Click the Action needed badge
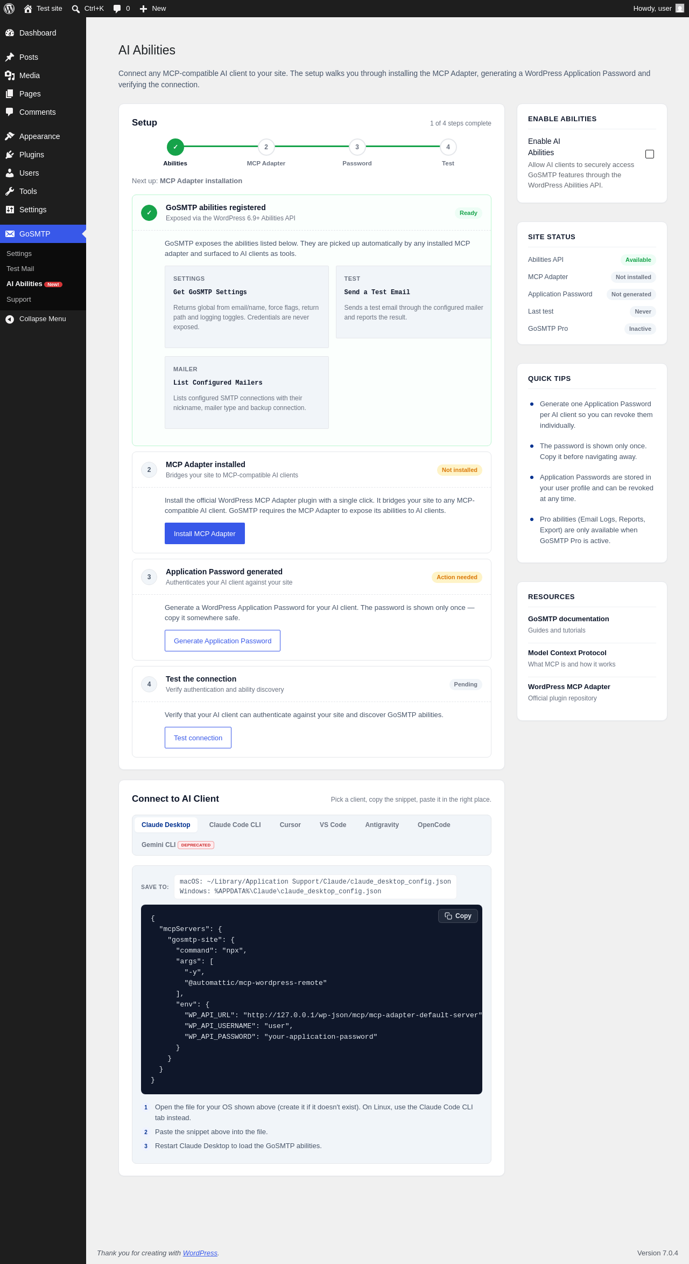 point(457,577)
